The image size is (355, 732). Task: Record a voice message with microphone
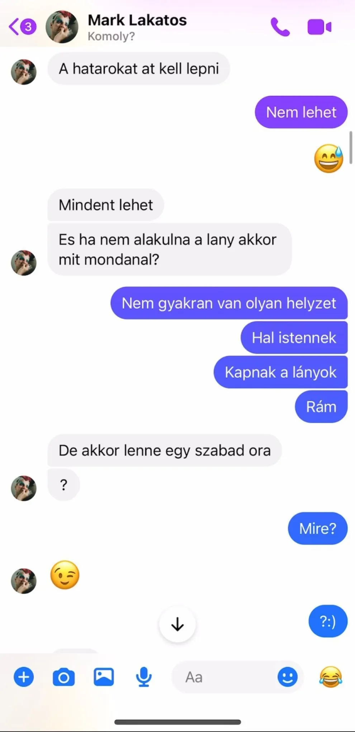[x=144, y=677]
